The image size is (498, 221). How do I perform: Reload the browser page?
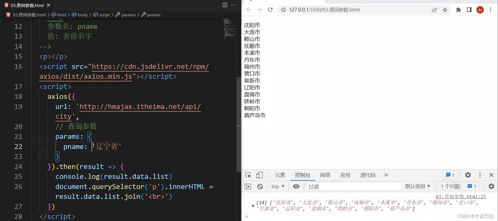(270, 10)
